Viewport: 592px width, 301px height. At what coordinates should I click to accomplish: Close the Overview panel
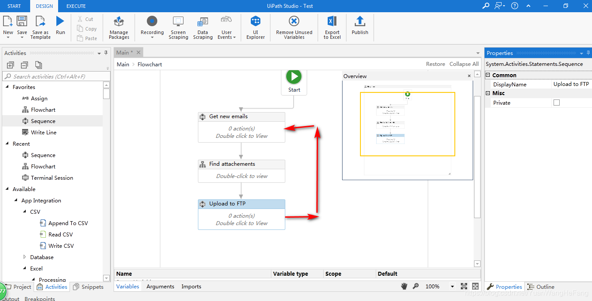469,76
